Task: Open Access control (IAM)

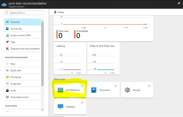Action: tap(23, 35)
